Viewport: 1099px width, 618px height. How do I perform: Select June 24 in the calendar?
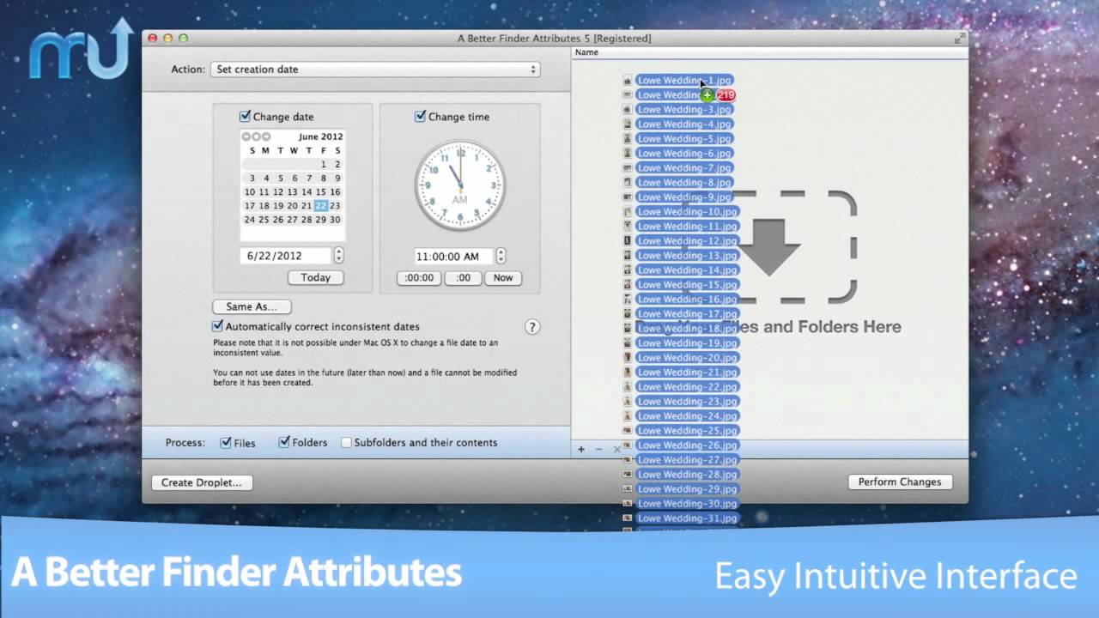click(x=250, y=220)
